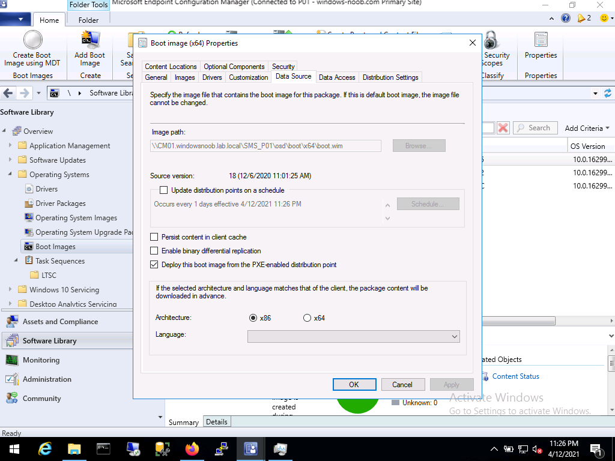Image resolution: width=615 pixels, height=461 pixels.
Task: Launch Internet Explorer from taskbar
Action: (x=45, y=449)
